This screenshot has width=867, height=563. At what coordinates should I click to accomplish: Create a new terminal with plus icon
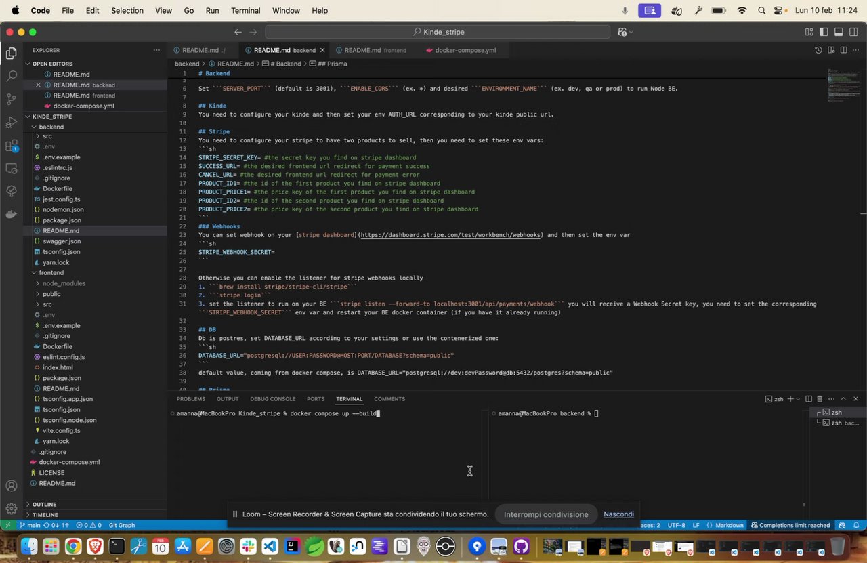pos(790,399)
